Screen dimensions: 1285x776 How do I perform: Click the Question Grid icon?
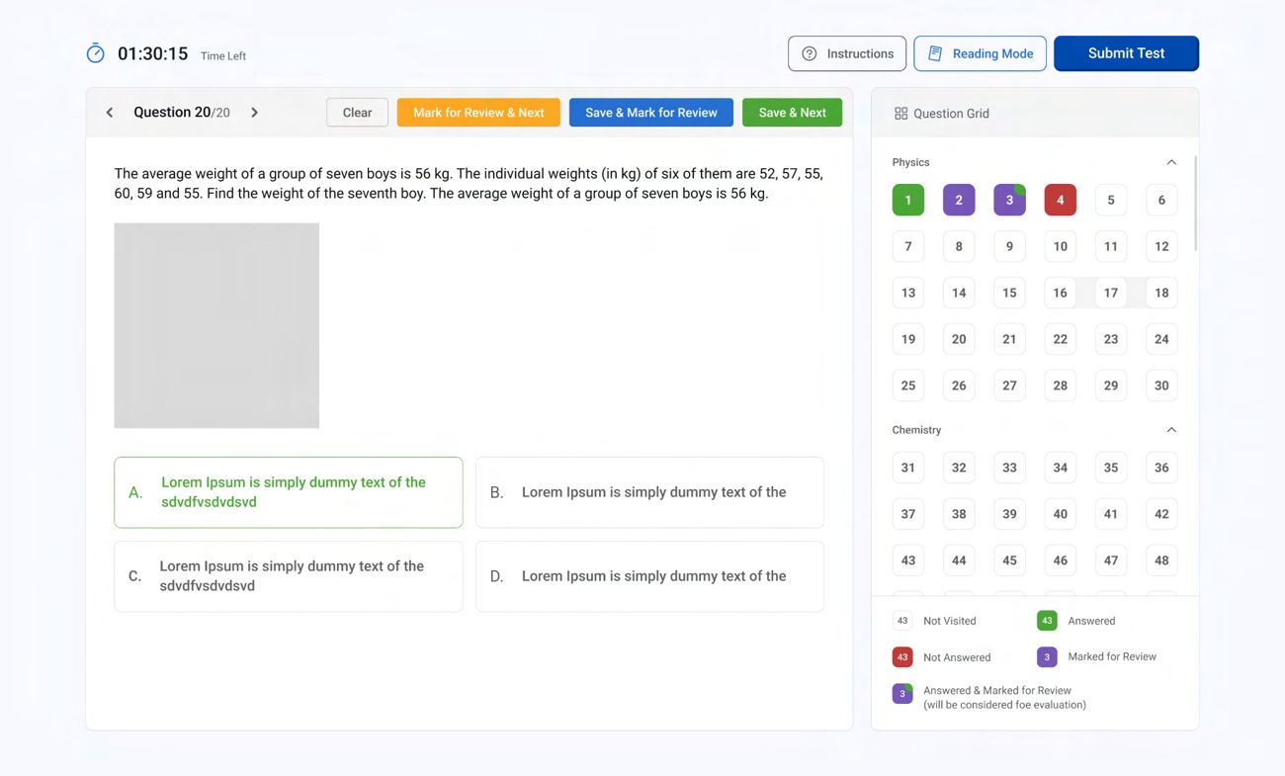(900, 114)
